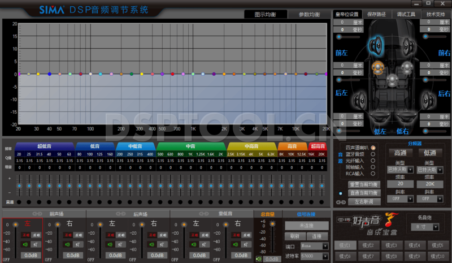
Task: Open the 高通 类型 巴特沃斯 dropdown
Action: (400, 170)
